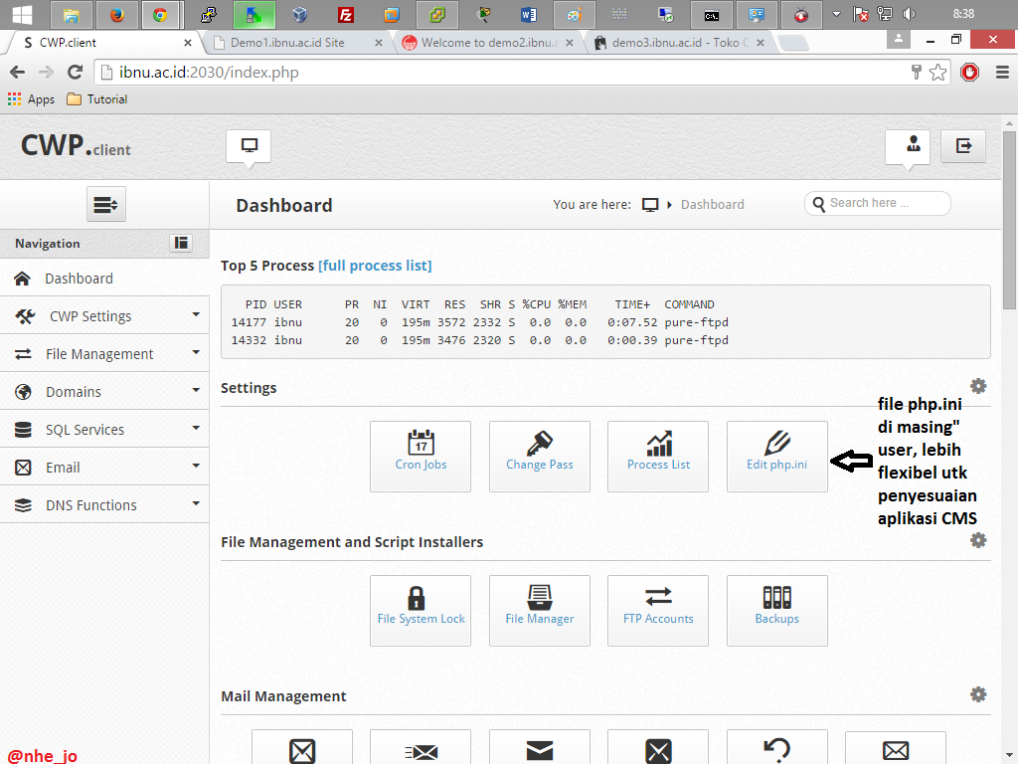Click the breadcrumb monitor icon
The width and height of the screenshot is (1018, 764).
650,205
